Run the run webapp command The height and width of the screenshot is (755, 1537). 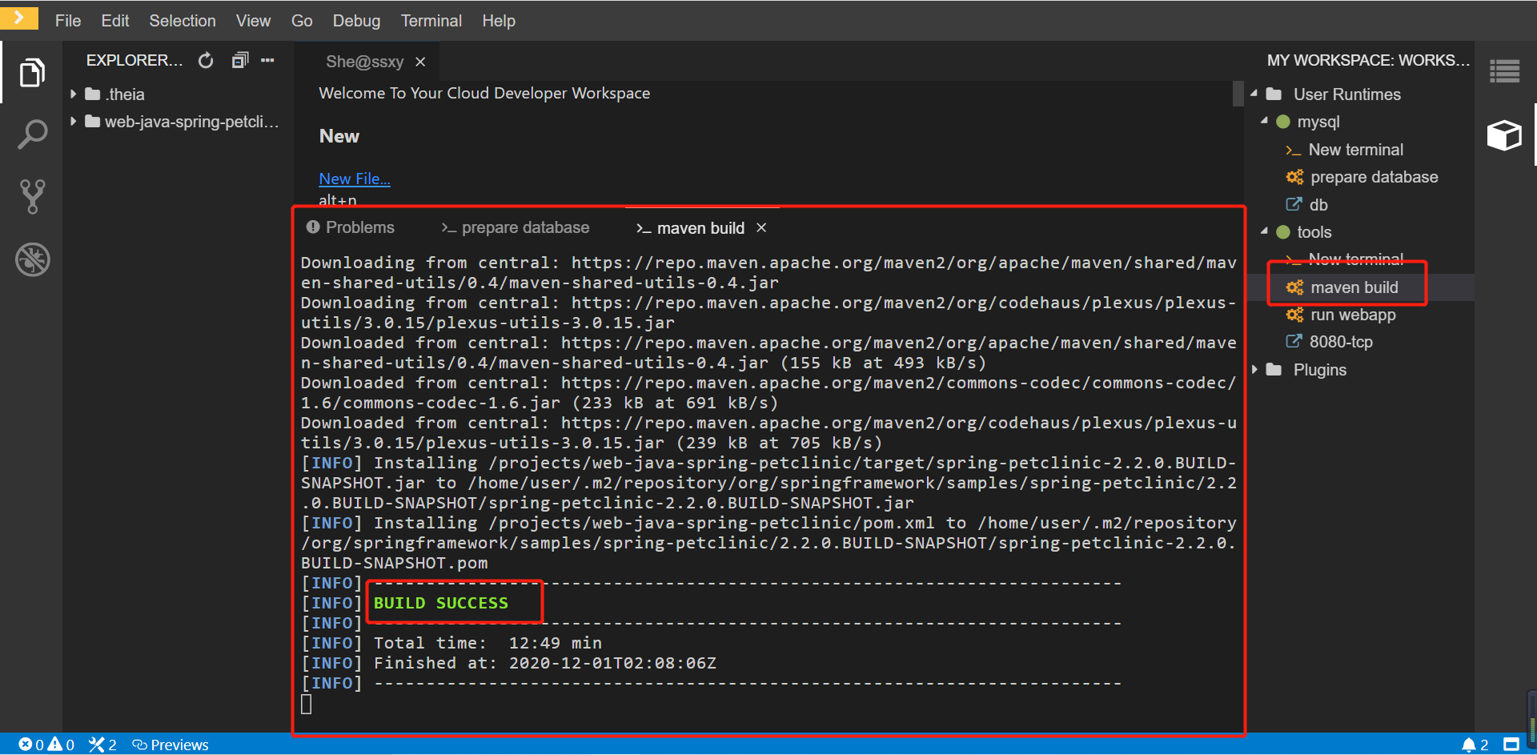tap(1353, 315)
